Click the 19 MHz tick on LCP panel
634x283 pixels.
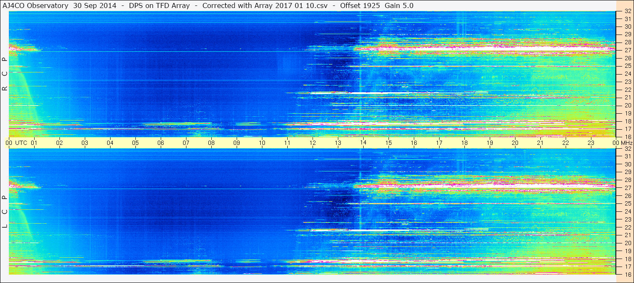click(627, 250)
